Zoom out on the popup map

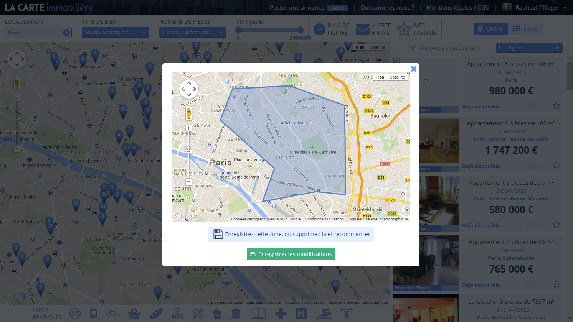point(189,182)
